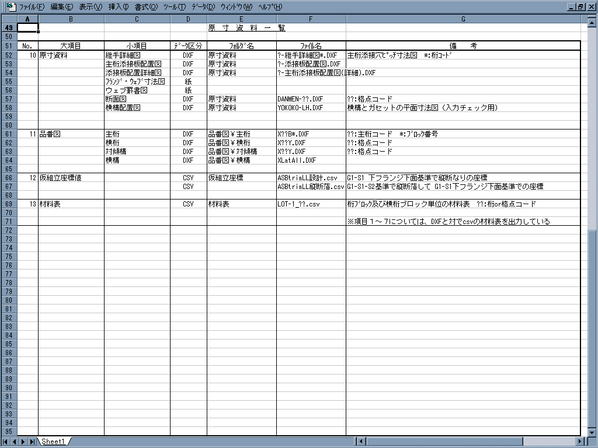Open the データ(D) menu

pos(203,7)
